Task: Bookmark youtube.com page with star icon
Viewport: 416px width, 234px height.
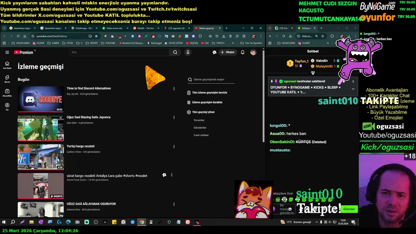Action: coord(96,36)
